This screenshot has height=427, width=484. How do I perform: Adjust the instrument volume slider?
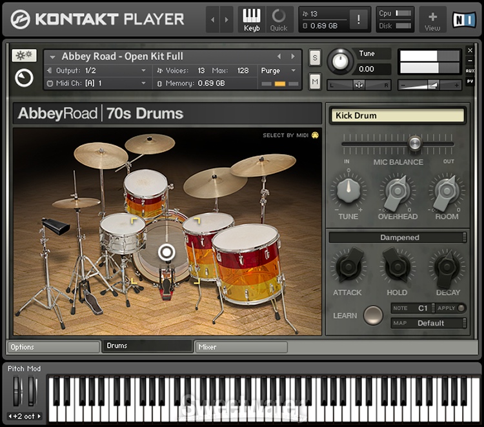[430, 85]
